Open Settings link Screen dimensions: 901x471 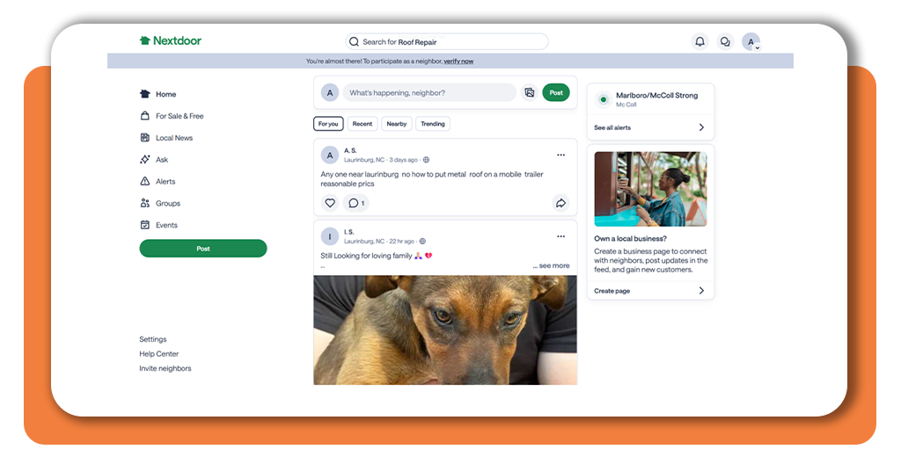[x=153, y=339]
